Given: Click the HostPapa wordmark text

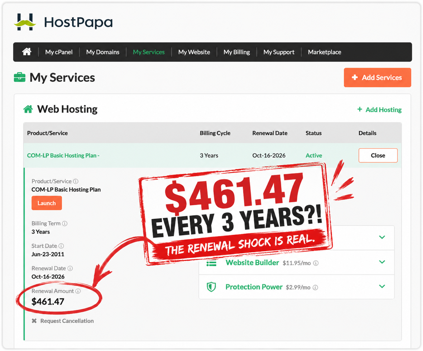Looking at the screenshot, I should tap(78, 22).
